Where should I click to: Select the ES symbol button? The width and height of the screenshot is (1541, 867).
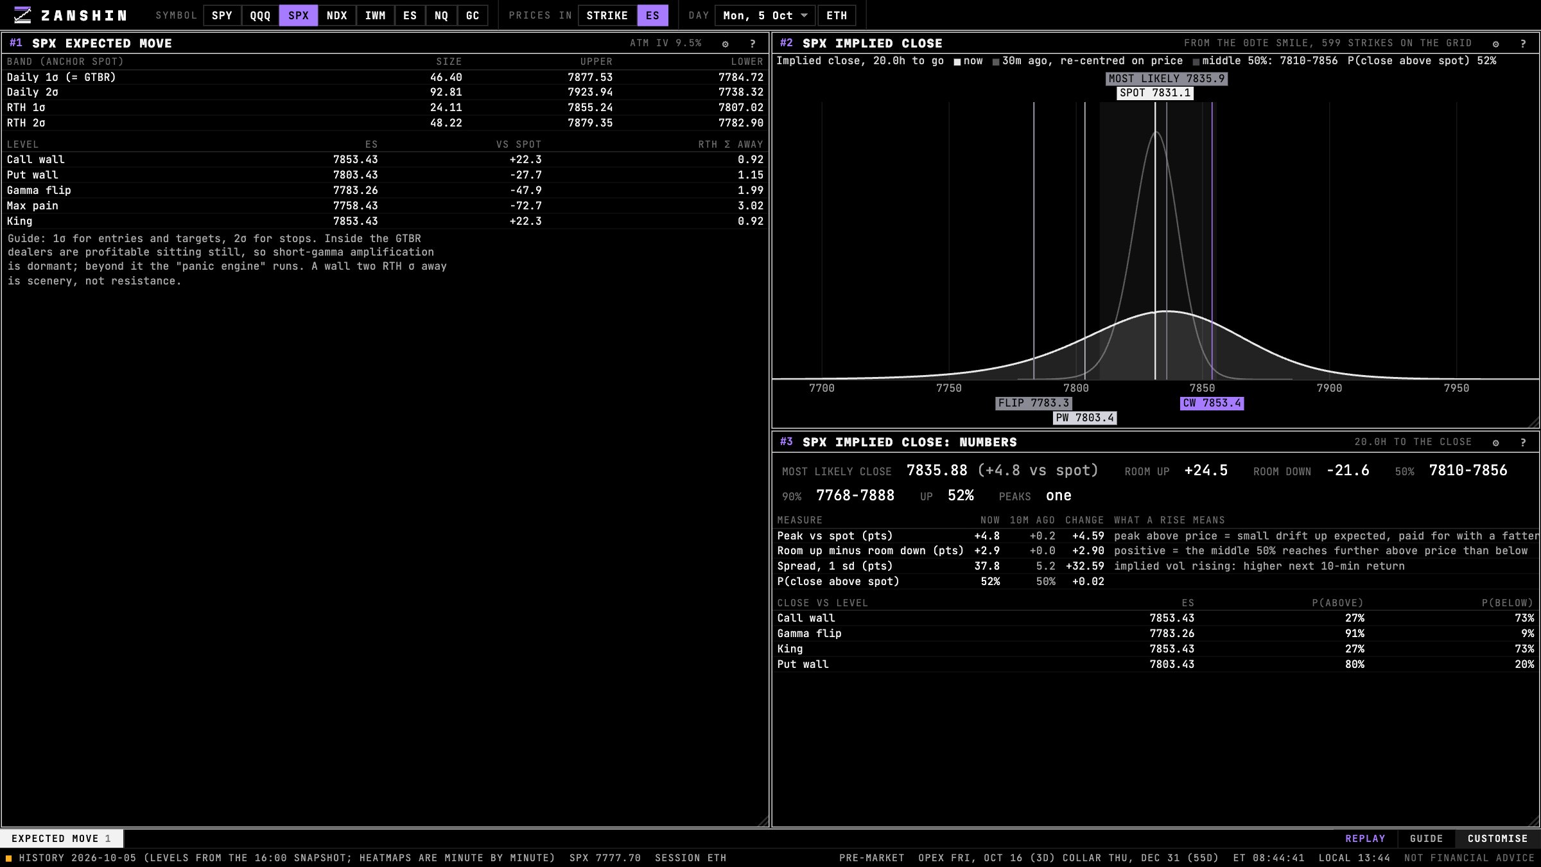pyautogui.click(x=410, y=15)
